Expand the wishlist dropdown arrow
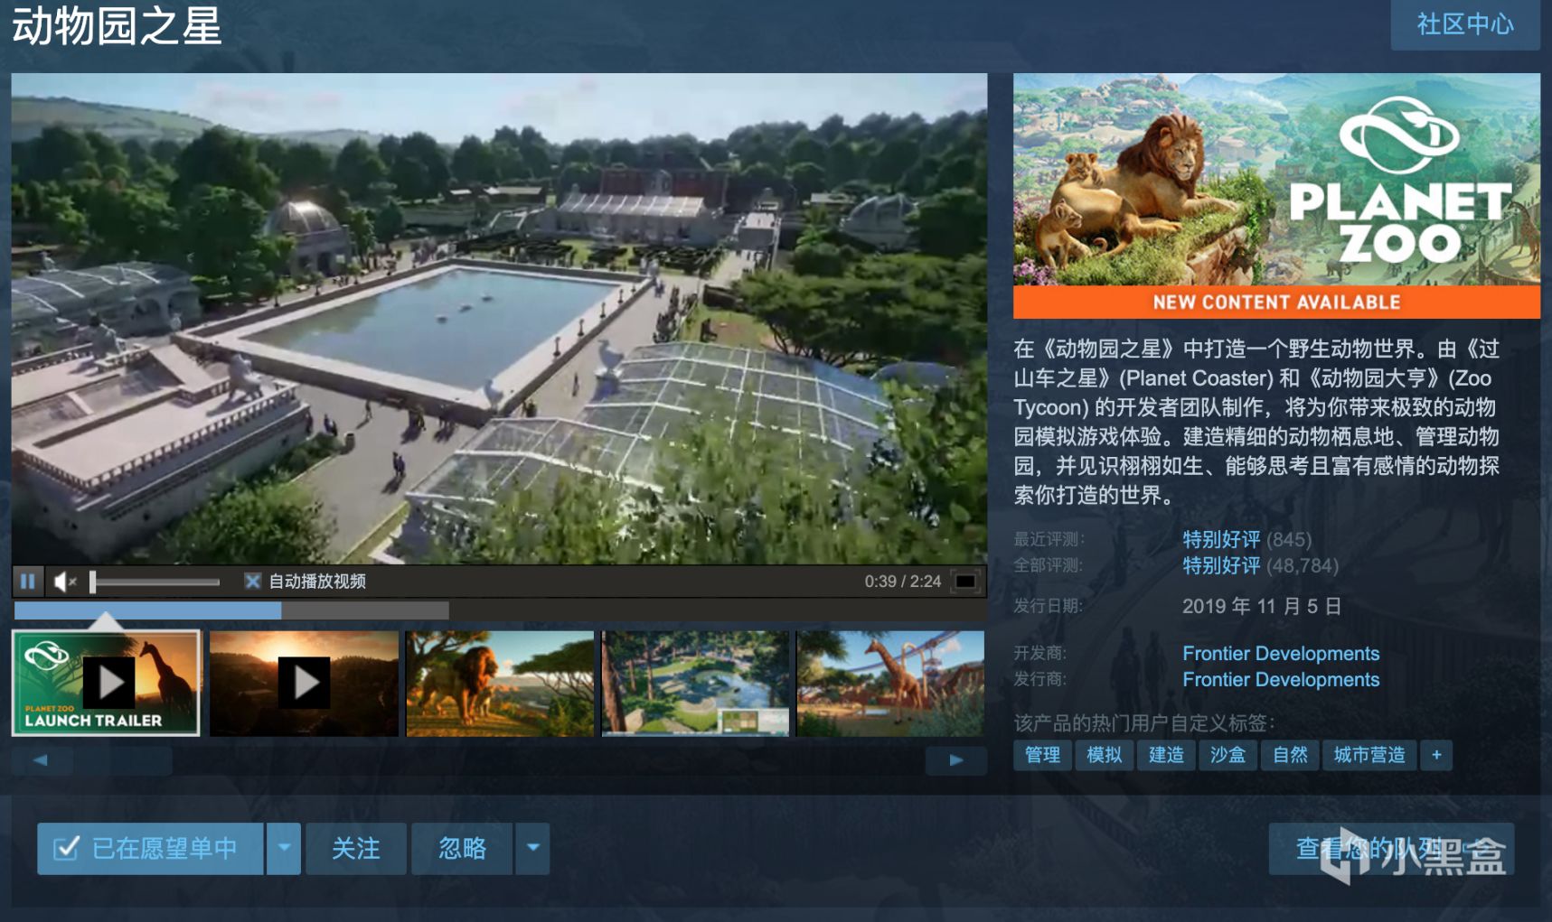Image resolution: width=1552 pixels, height=922 pixels. (x=284, y=848)
